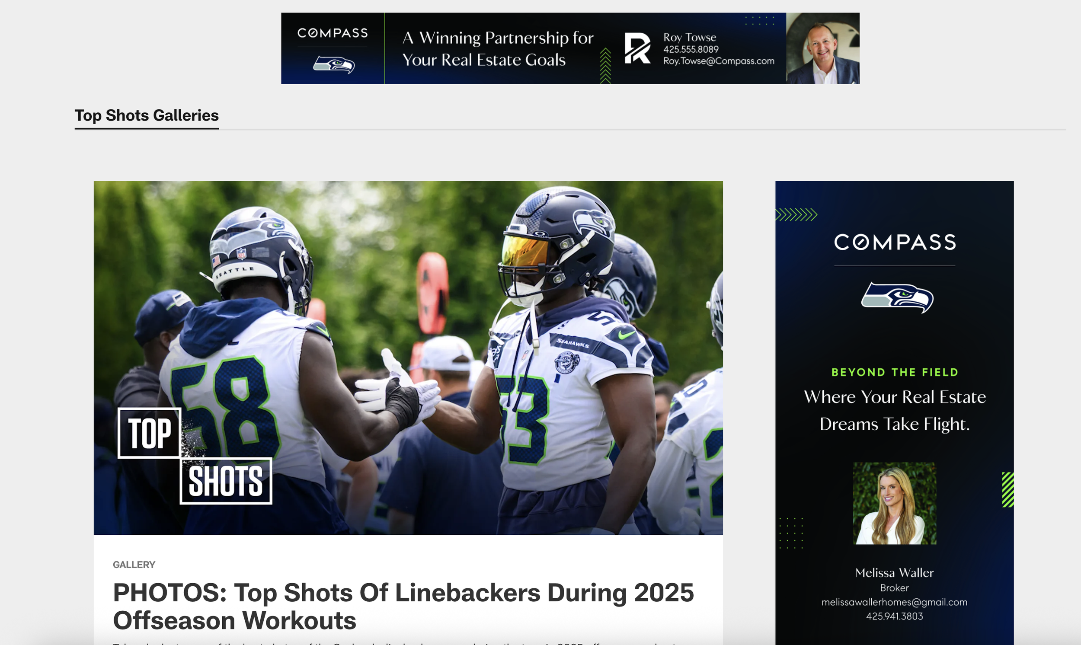Click phone number 425.941.3803 in sidebar
This screenshot has width=1081, height=645.
click(894, 616)
